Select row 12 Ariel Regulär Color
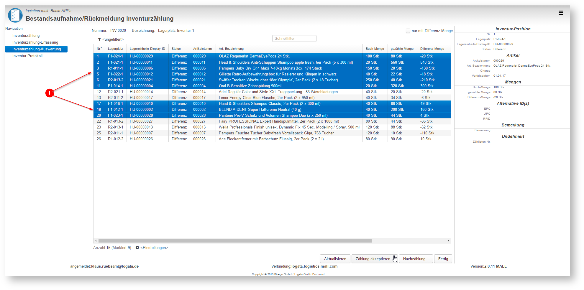Viewport: 584px width, 290px height. point(272,92)
